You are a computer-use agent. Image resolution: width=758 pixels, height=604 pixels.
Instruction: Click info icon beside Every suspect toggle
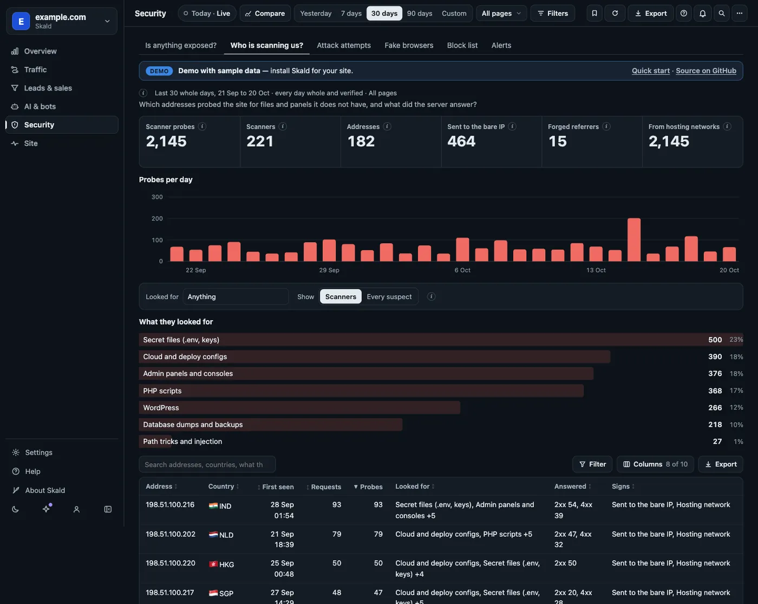(x=432, y=296)
